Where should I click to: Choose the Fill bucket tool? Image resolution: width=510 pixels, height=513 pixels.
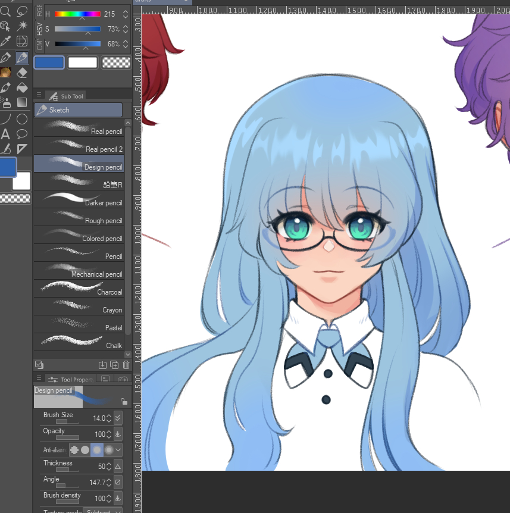22,88
